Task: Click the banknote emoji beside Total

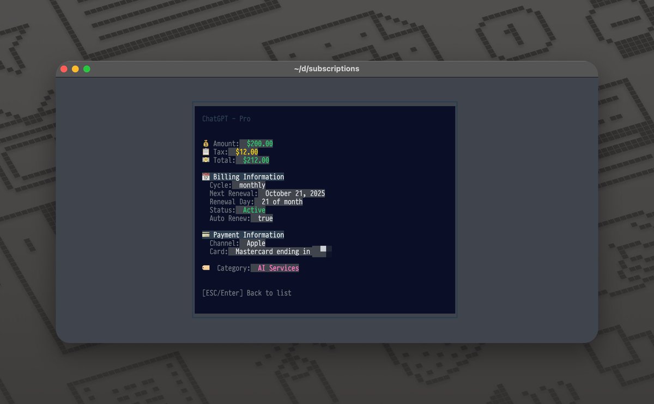Action: point(205,160)
